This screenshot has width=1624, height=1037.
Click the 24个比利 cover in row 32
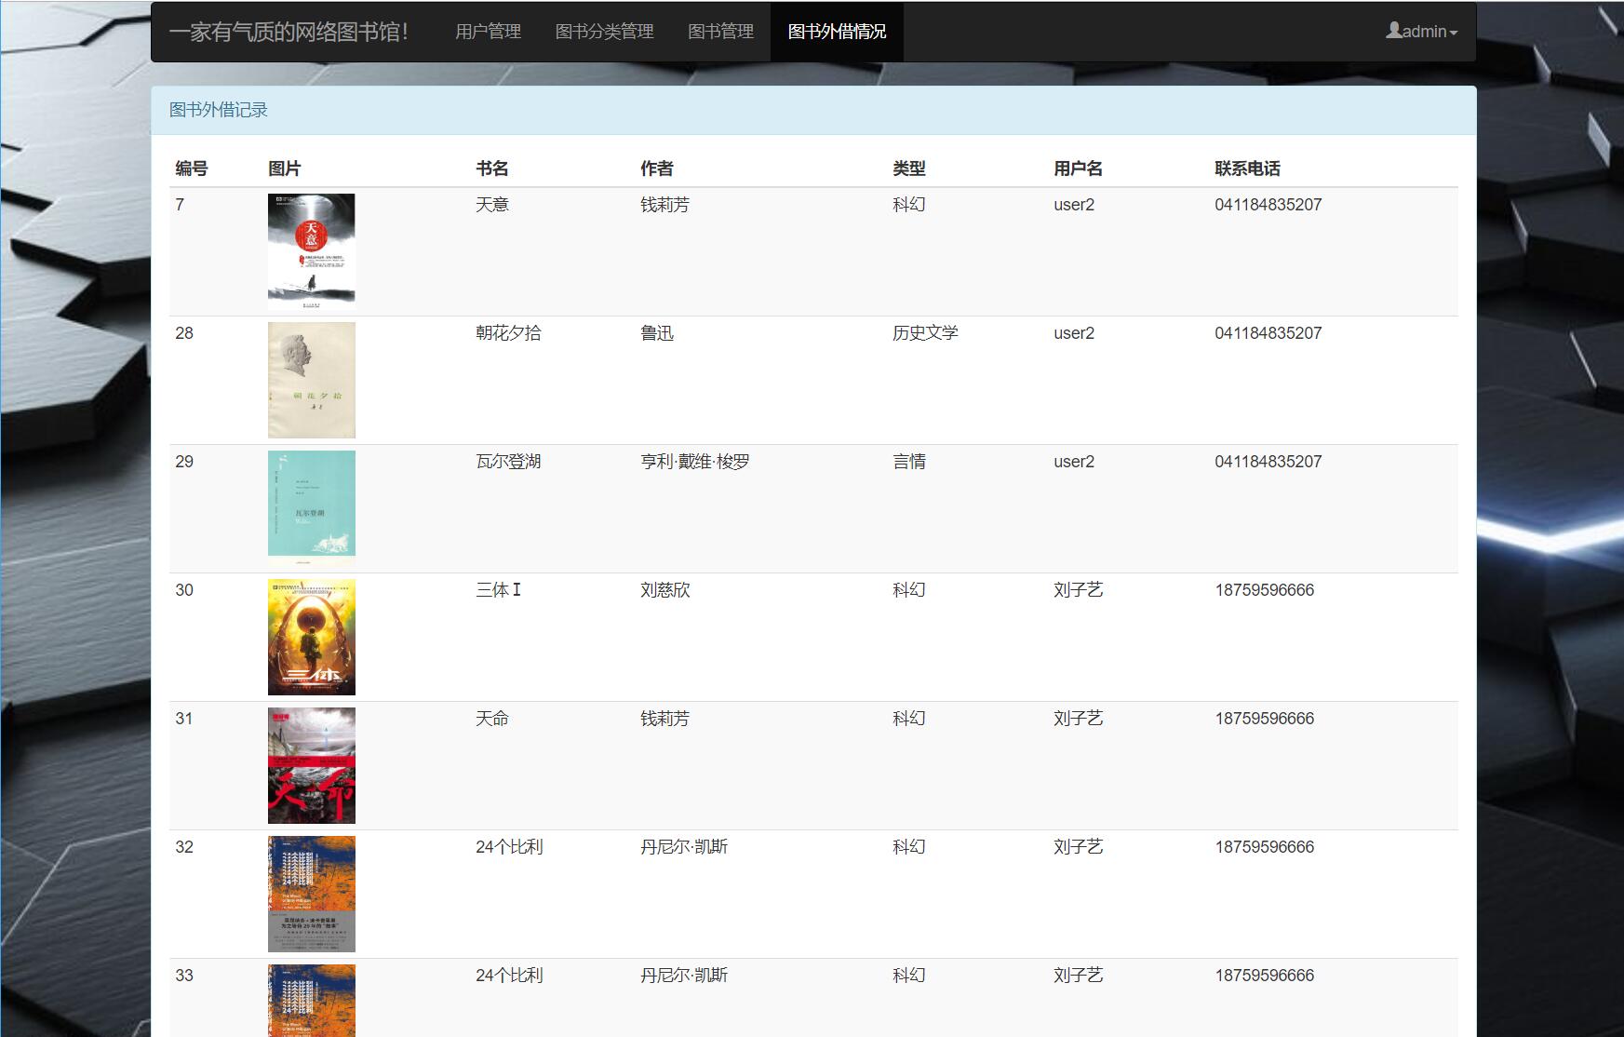pyautogui.click(x=311, y=894)
